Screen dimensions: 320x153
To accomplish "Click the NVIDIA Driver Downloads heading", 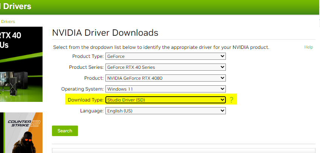I will point(105,33).
